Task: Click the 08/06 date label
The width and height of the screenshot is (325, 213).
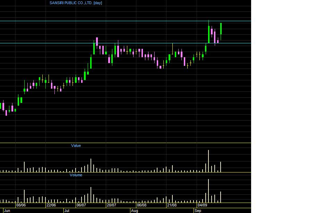Action: pyautogui.click(x=21, y=205)
